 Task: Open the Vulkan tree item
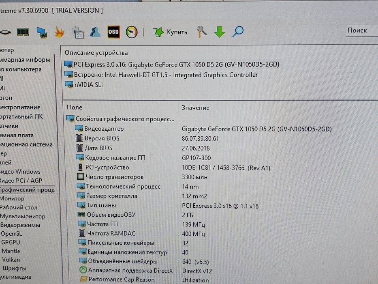pos(11,260)
